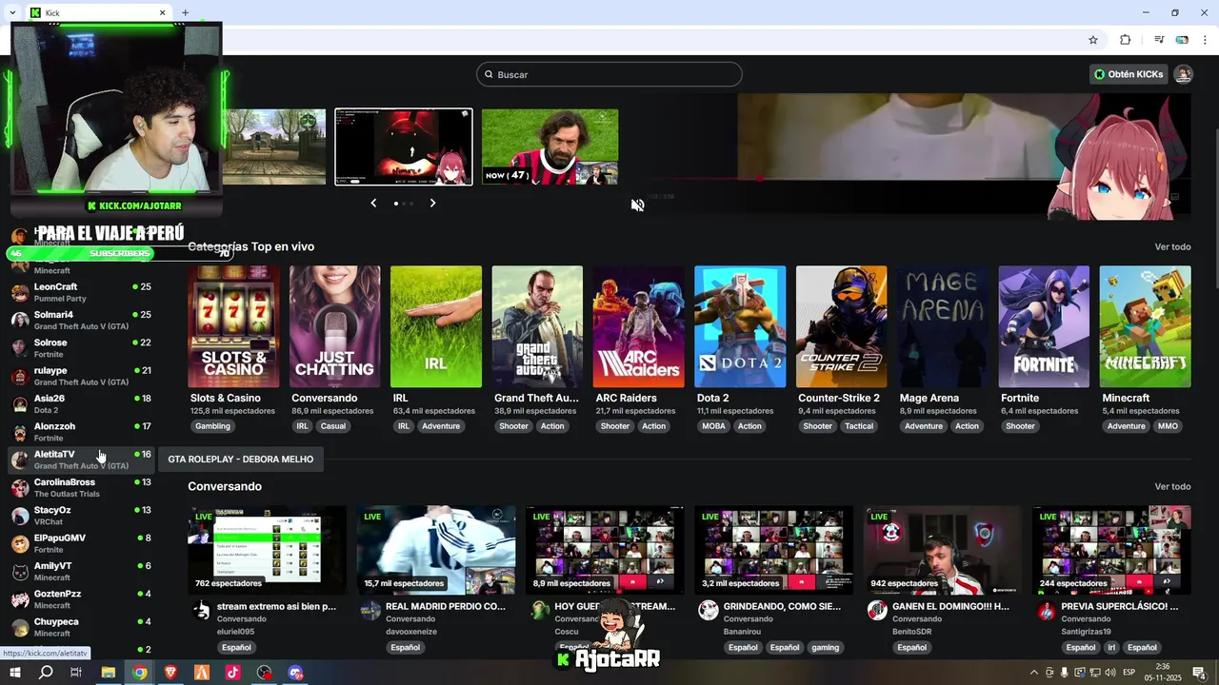Image resolution: width=1219 pixels, height=685 pixels.
Task: Open the Slots & Casino category
Action: (233, 326)
